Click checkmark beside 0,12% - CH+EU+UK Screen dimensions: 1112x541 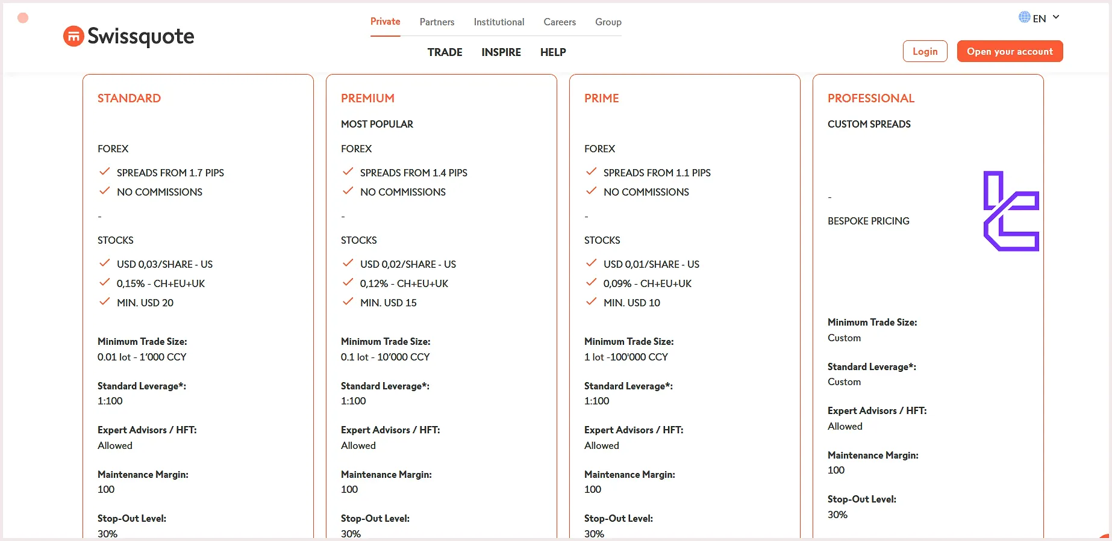coord(348,282)
